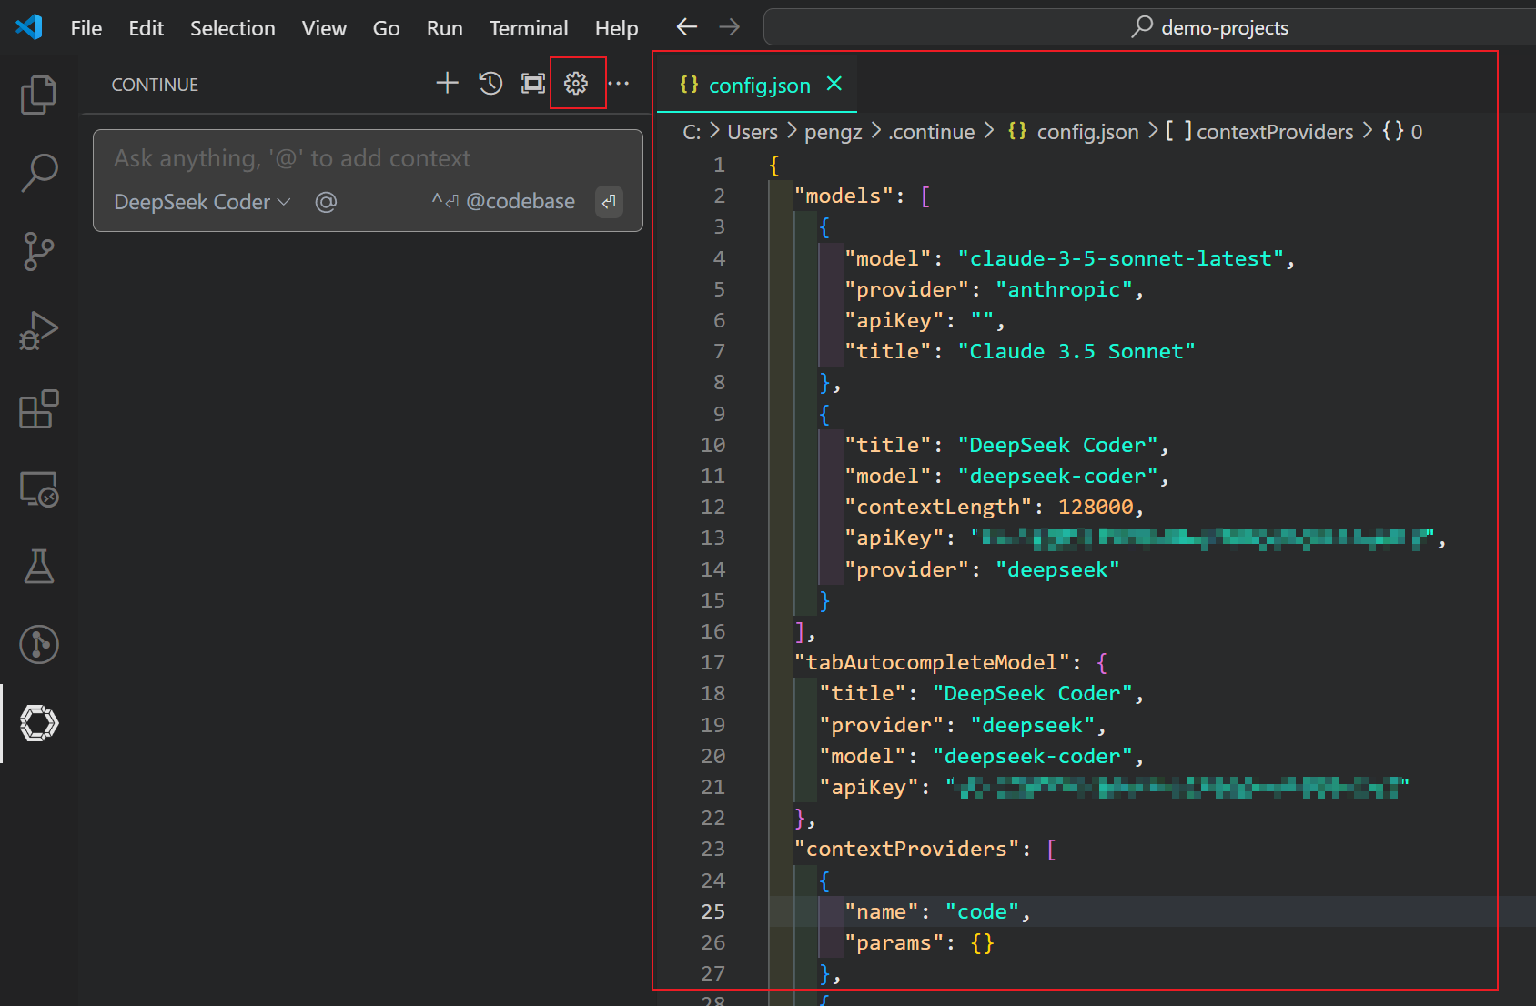Viewport: 1536px width, 1006px height.
Task: Click "deepseek-coder" model value on line 20
Action: coord(1032,756)
